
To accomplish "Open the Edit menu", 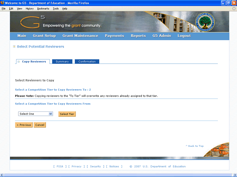I will tap(11, 8).
